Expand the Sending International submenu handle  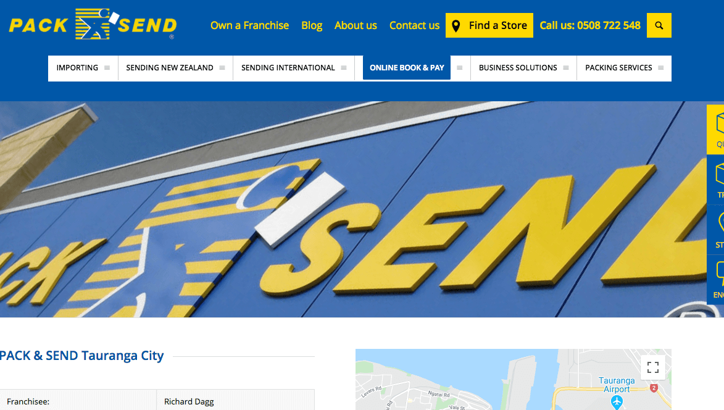344,68
